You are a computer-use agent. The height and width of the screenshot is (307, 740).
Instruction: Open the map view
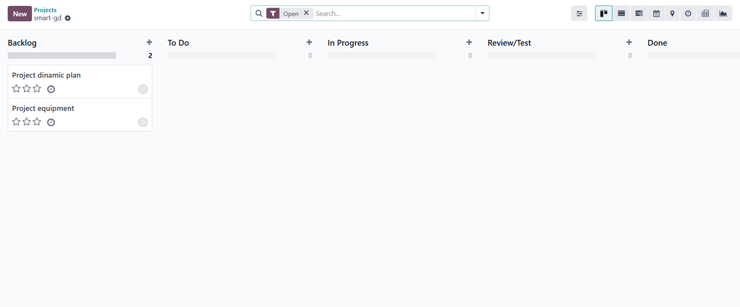672,14
